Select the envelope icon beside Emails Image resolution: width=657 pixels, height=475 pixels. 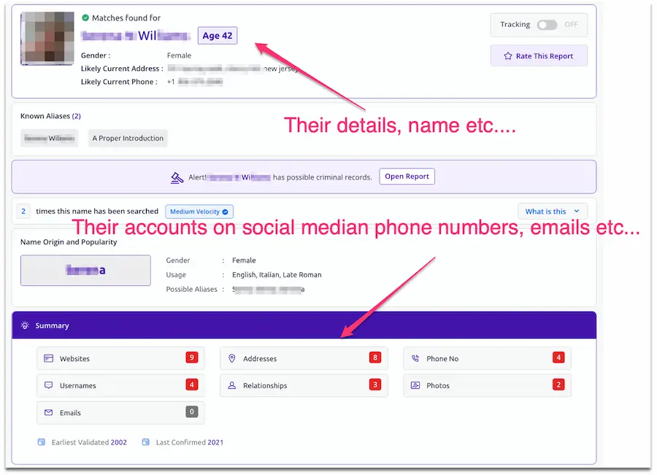point(48,412)
